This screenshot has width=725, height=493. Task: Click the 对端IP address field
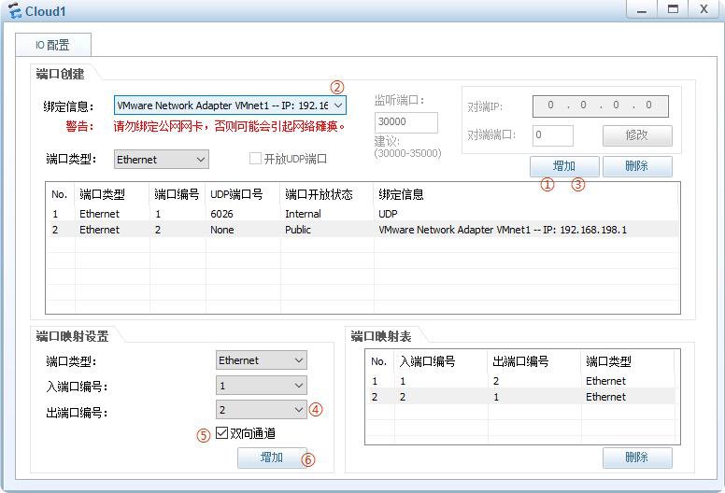[601, 106]
